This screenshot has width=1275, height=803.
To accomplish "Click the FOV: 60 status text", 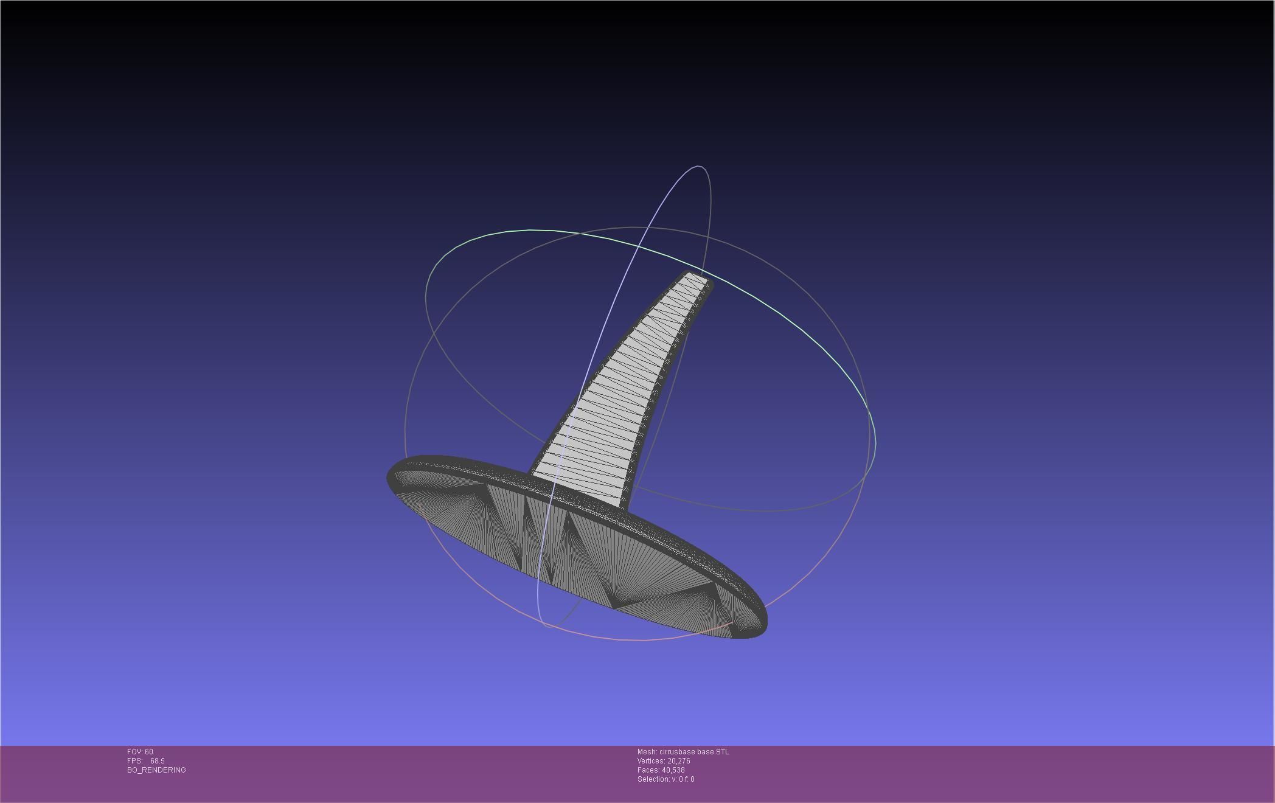I will tap(140, 752).
